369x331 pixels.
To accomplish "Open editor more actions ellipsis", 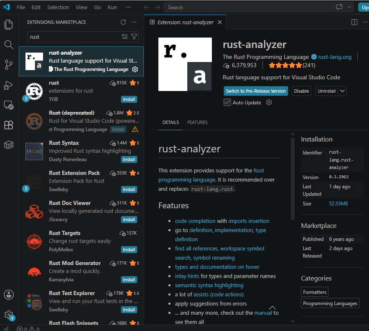I will pyautogui.click(x=365, y=22).
